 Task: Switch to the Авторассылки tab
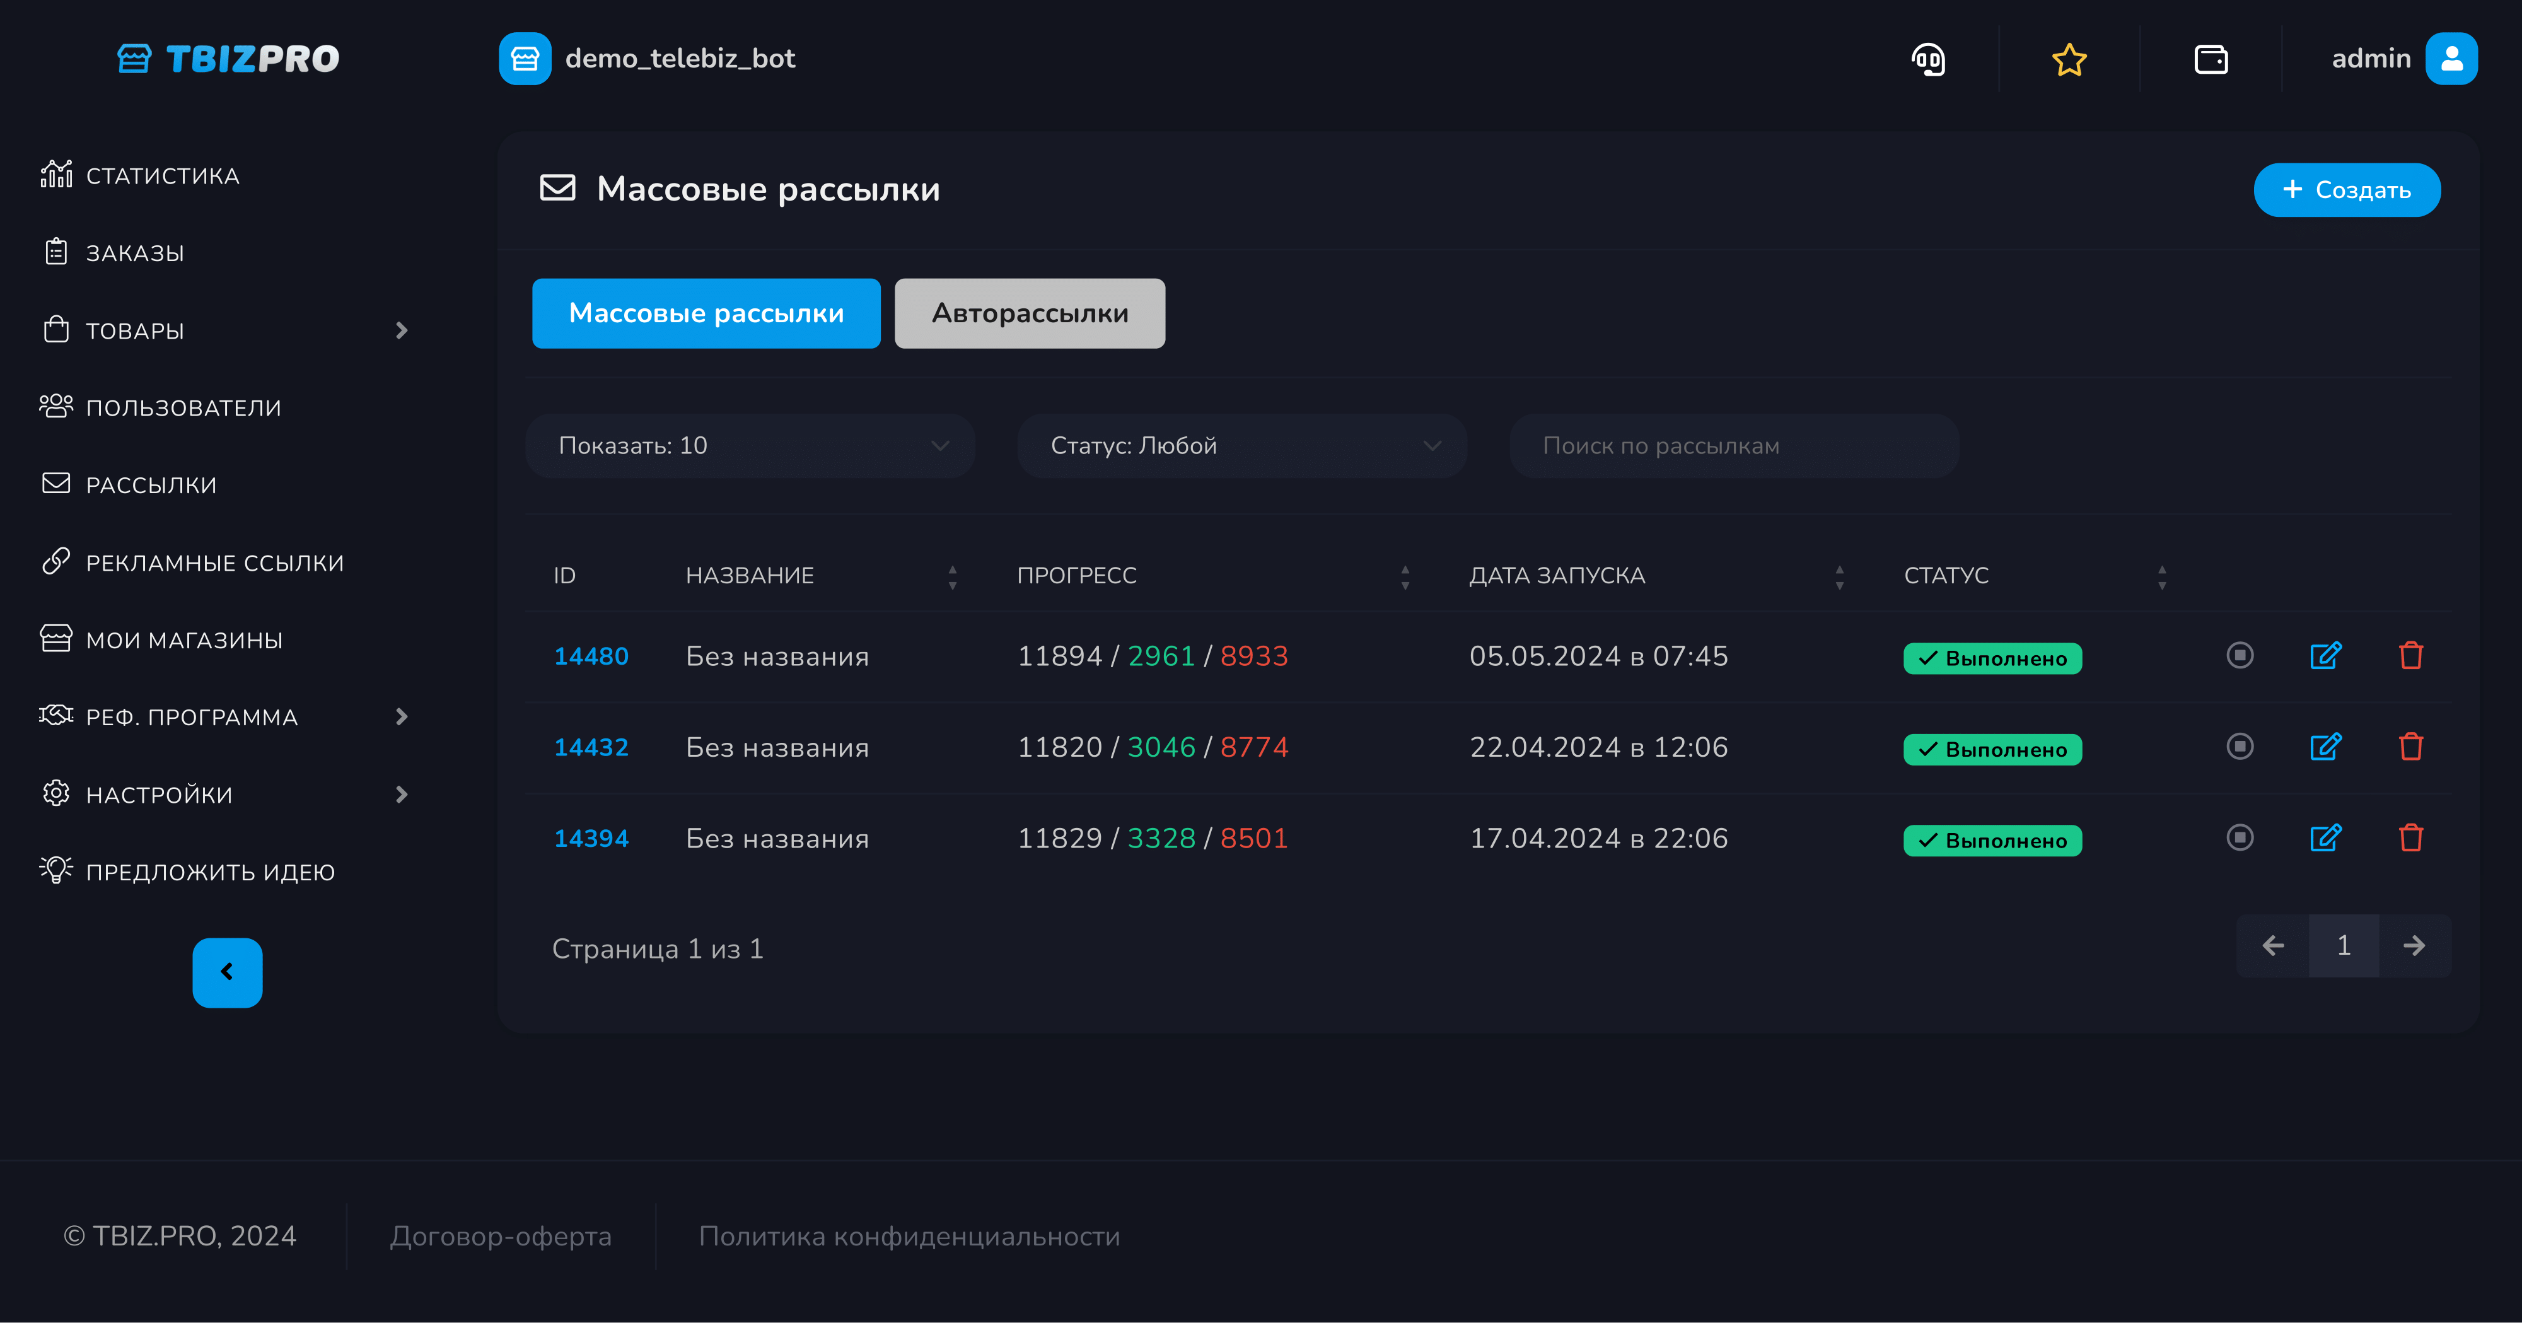(1029, 313)
